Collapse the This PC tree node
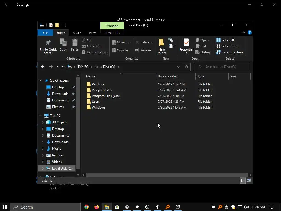Image resolution: width=281 pixels, height=211 pixels. point(41,116)
